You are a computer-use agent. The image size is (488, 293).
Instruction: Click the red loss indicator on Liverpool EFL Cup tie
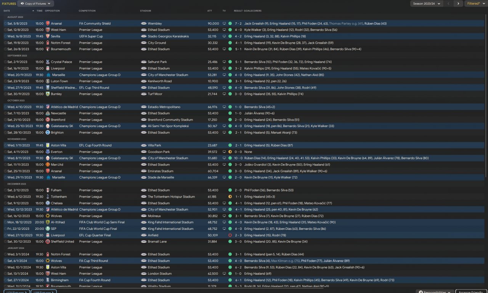click(x=230, y=235)
